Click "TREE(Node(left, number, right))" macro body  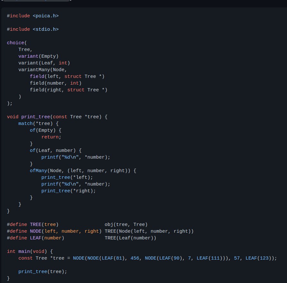click(149, 231)
